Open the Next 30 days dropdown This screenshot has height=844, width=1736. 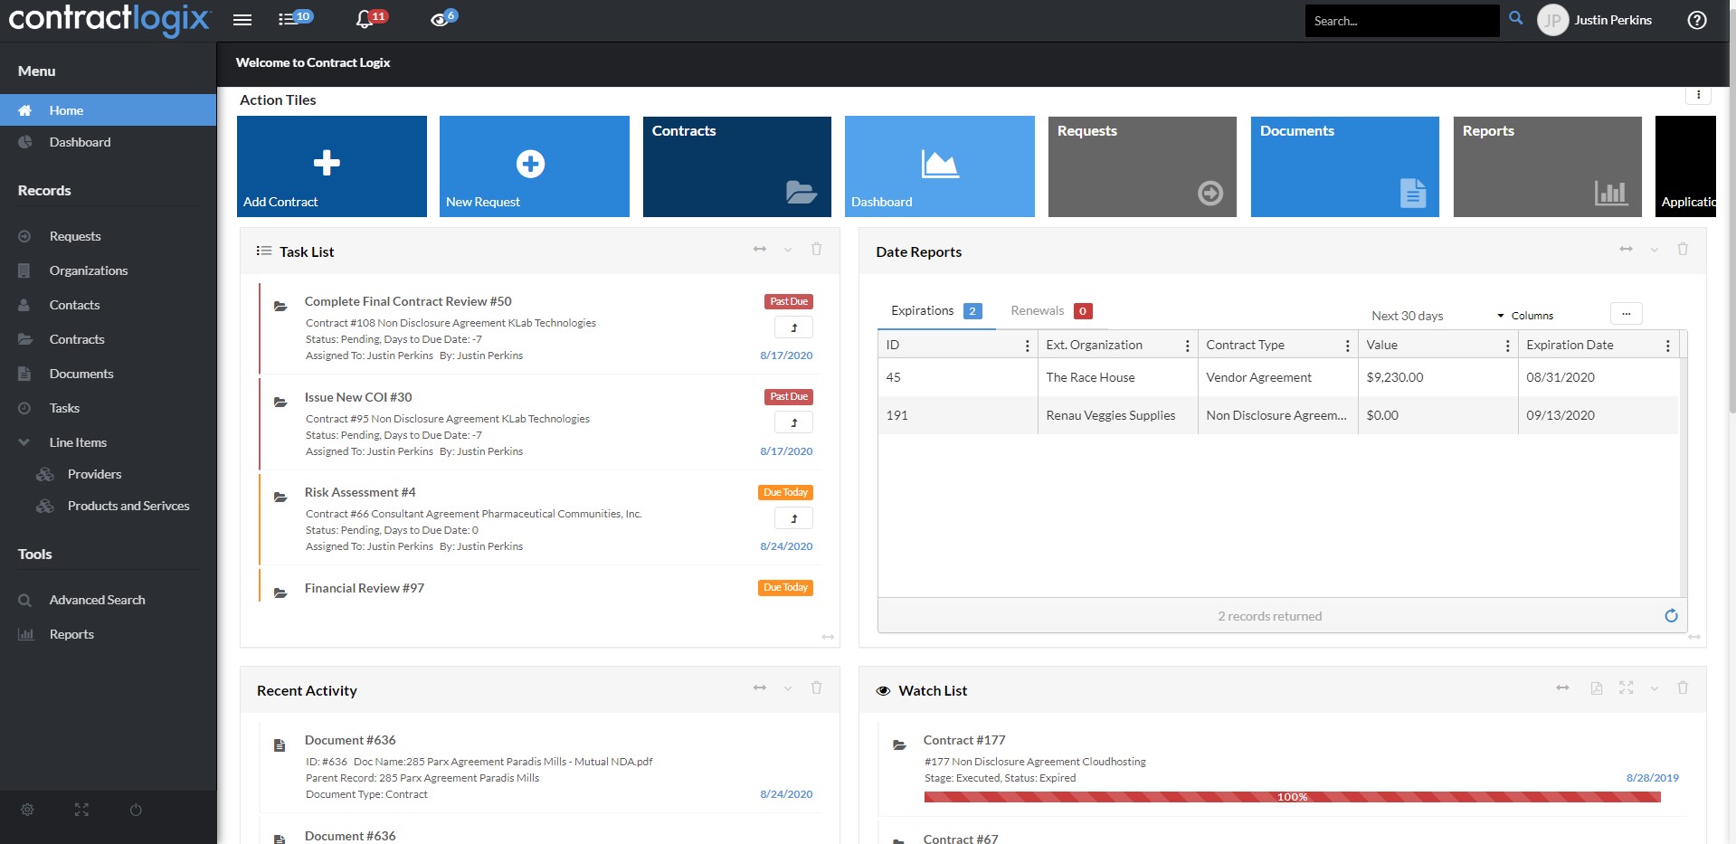coord(1407,316)
